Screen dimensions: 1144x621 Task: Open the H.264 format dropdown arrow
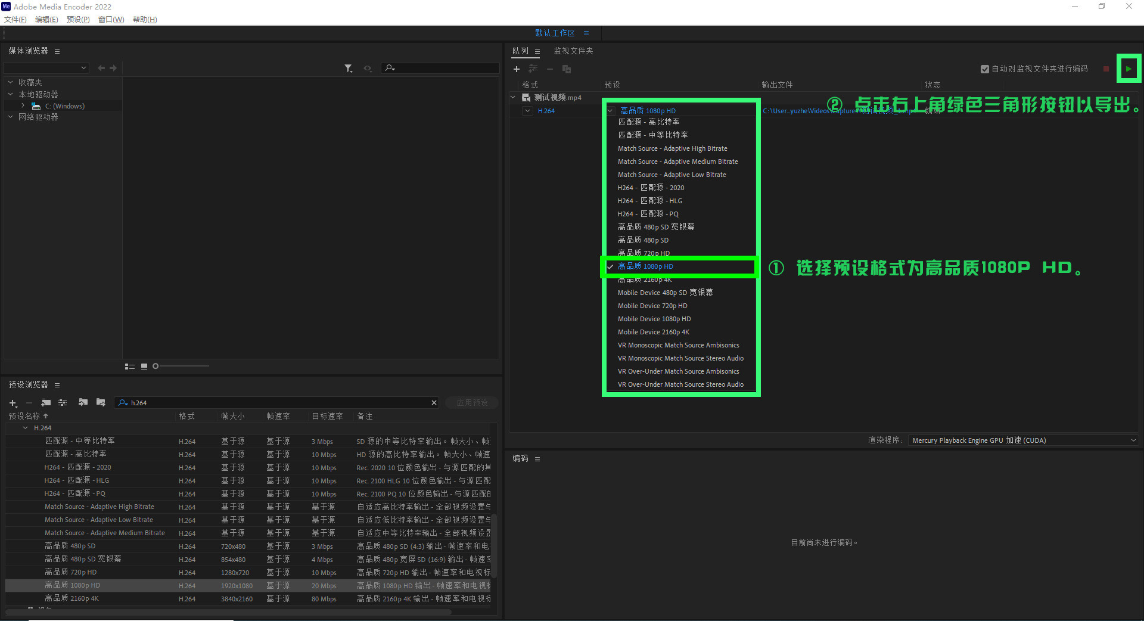527,111
